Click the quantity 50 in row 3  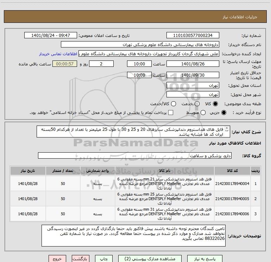pyautogui.click(x=63, y=214)
